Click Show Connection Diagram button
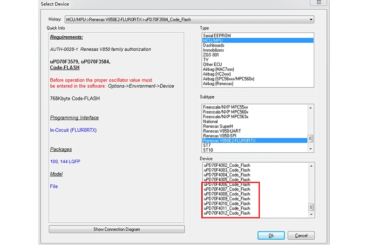368x245 pixels. (x=116, y=229)
